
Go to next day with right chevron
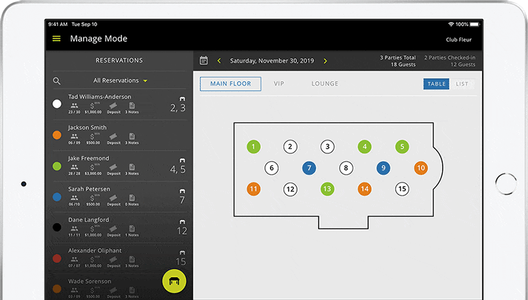pyautogui.click(x=325, y=61)
